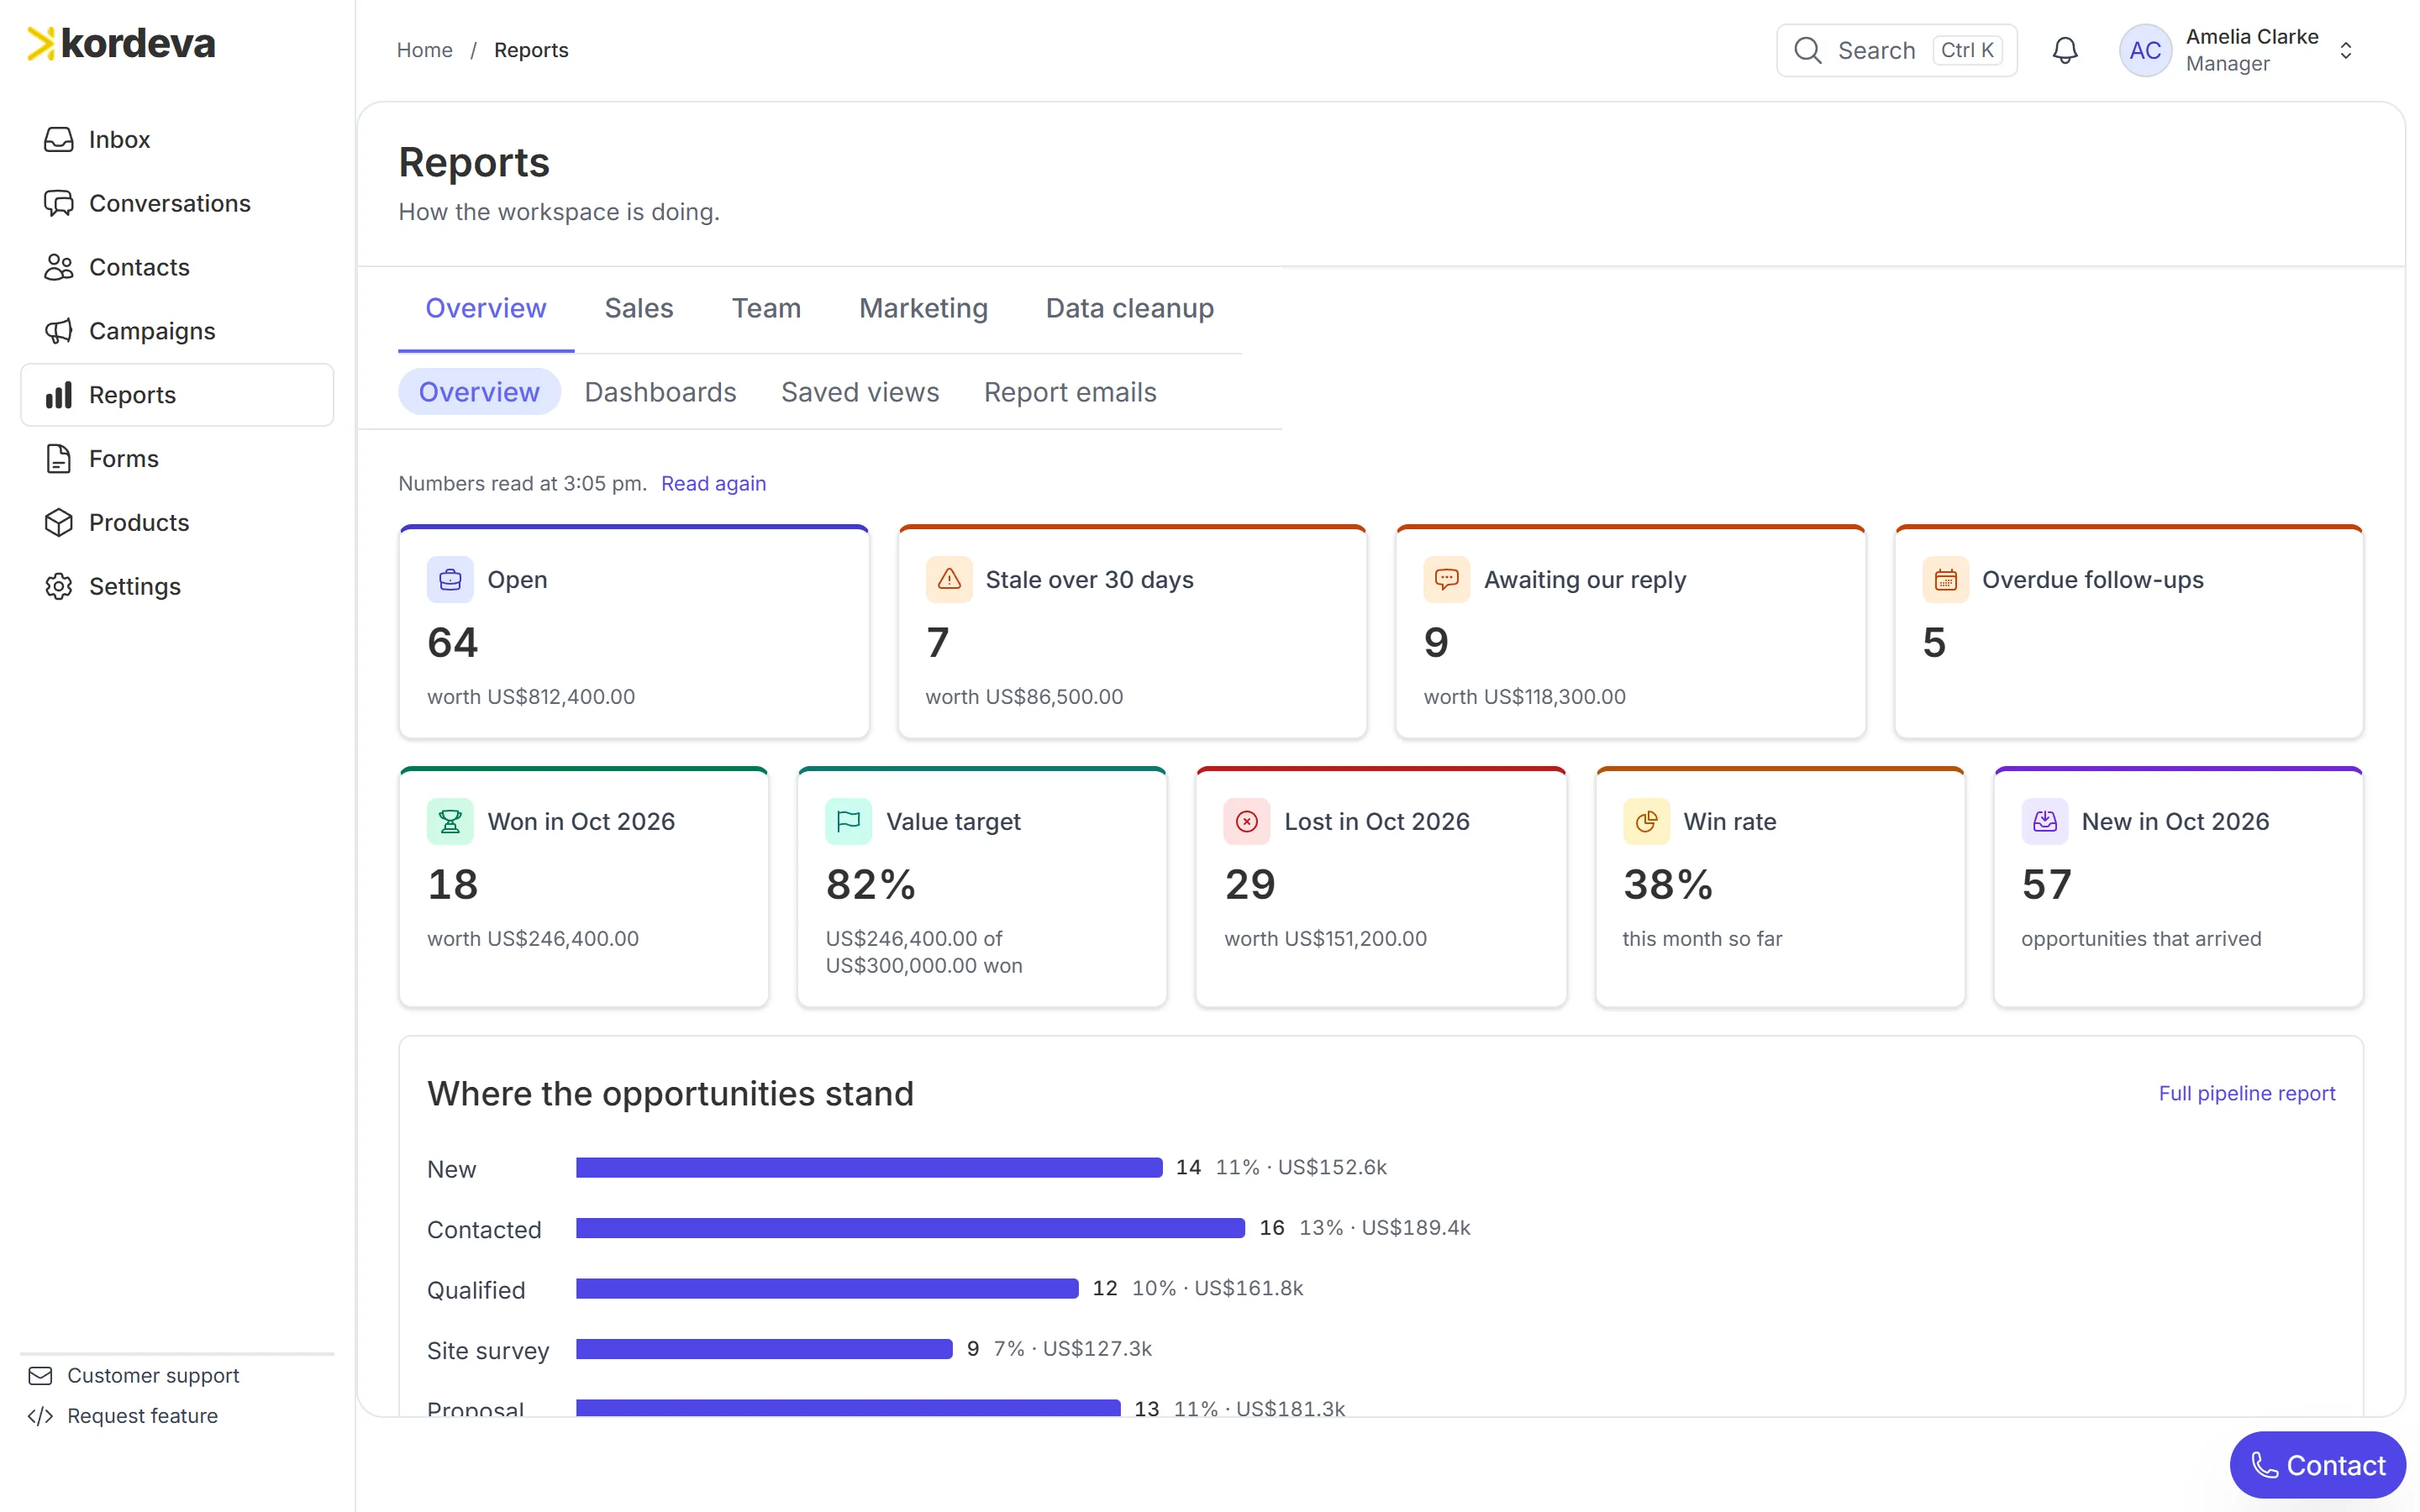Click the Overdue follow-ups calendar icon

(x=1945, y=580)
